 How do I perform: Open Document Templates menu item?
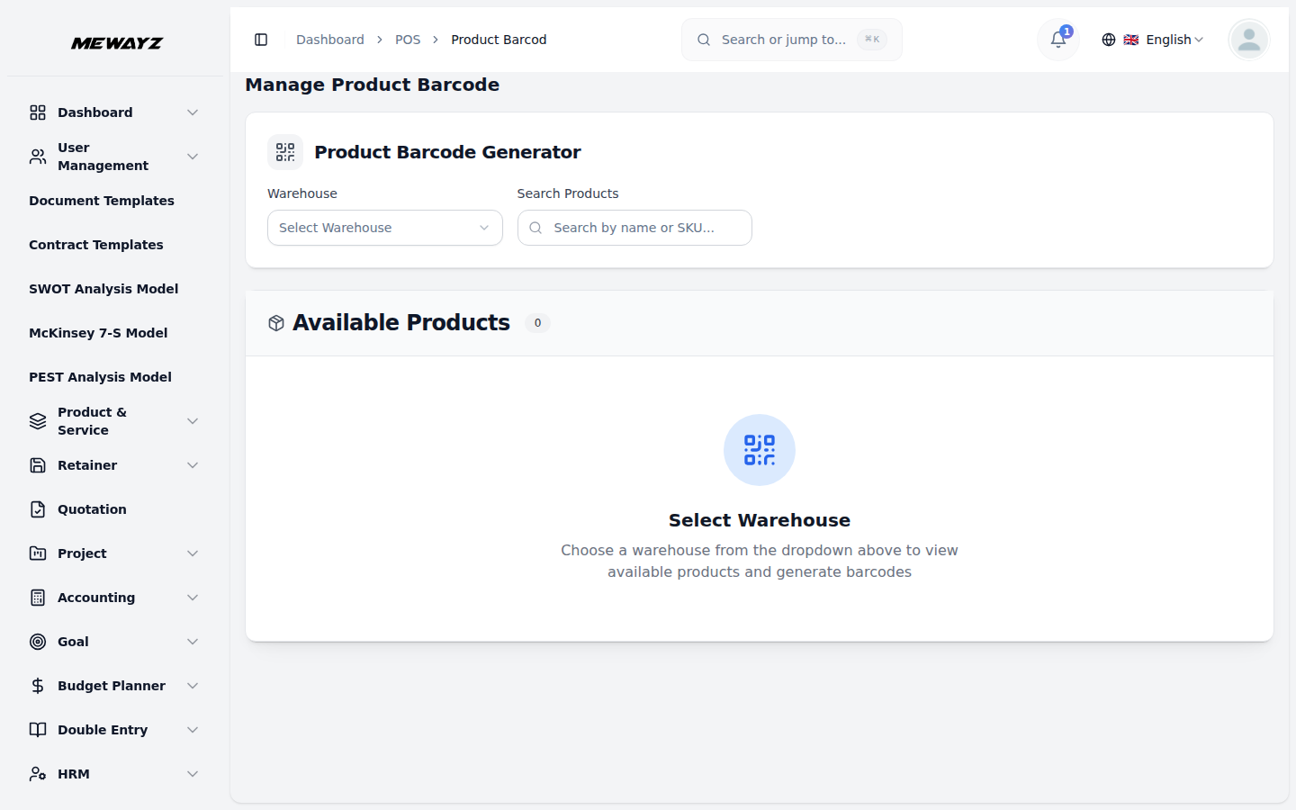click(x=102, y=201)
